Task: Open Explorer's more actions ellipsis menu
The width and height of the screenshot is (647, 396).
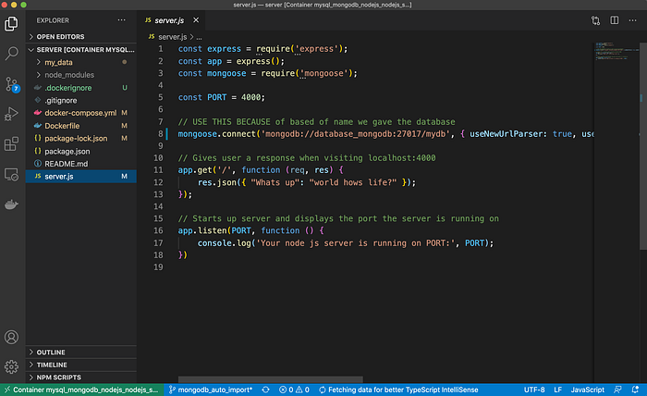Action: tap(123, 19)
